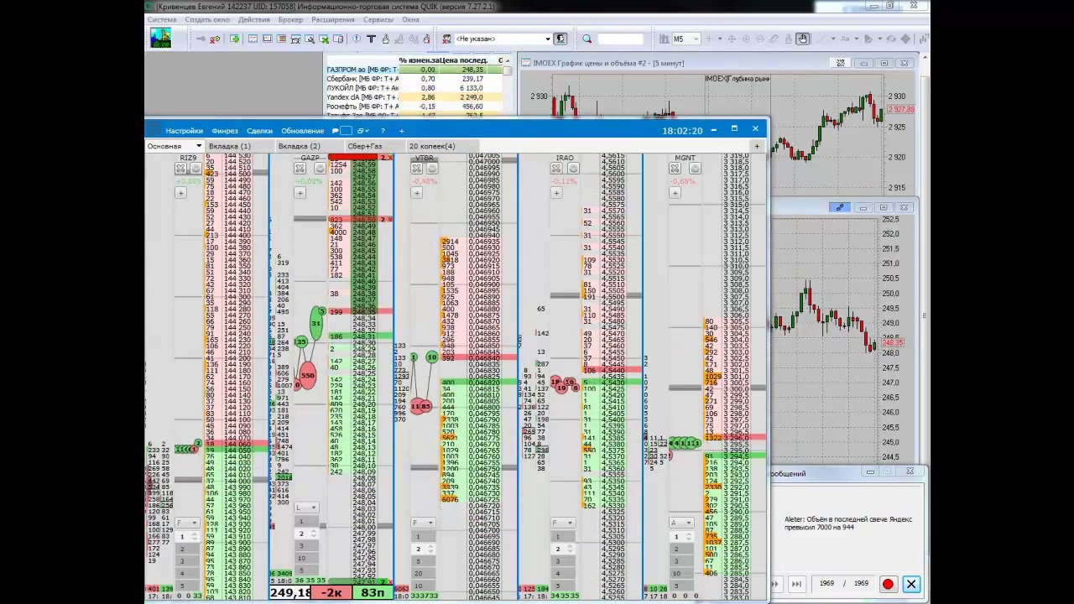Open the Окна menu
The image size is (1074, 604).
coord(410,19)
